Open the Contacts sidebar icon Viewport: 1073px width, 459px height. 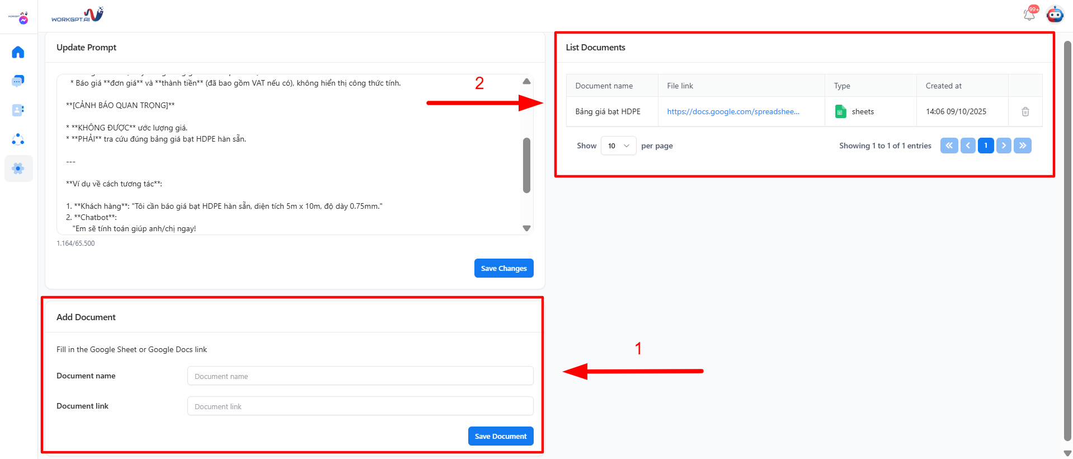click(18, 110)
